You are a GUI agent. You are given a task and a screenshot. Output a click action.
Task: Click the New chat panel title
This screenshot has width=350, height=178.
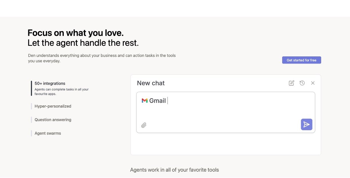pos(151,83)
